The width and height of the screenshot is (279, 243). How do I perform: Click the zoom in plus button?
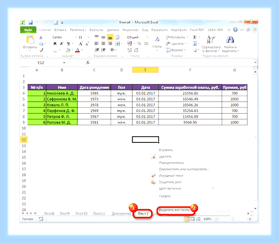[x=250, y=219]
